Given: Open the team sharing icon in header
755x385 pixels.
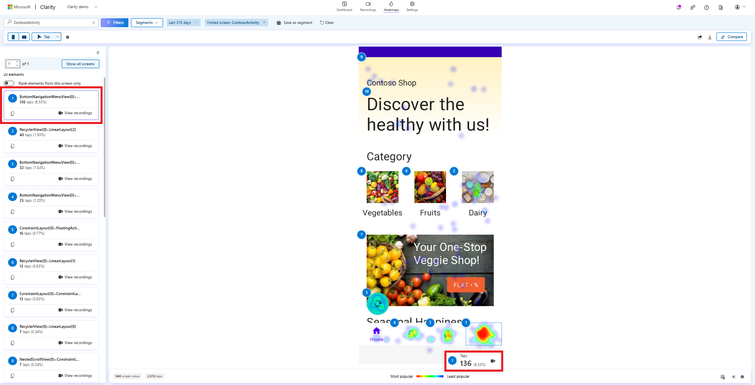Looking at the screenshot, I should click(693, 7).
